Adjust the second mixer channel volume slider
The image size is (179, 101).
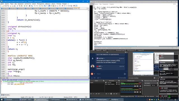point(128,92)
